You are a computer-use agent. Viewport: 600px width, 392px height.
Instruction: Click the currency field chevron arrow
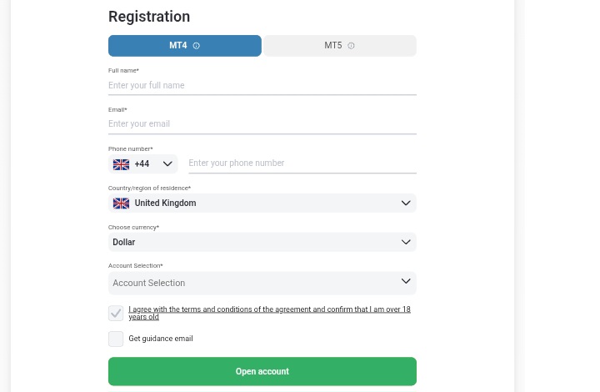pyautogui.click(x=406, y=242)
